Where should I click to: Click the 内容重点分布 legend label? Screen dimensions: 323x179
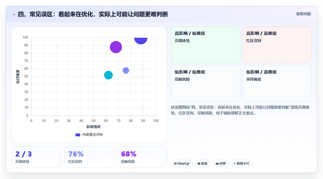[x=93, y=135]
